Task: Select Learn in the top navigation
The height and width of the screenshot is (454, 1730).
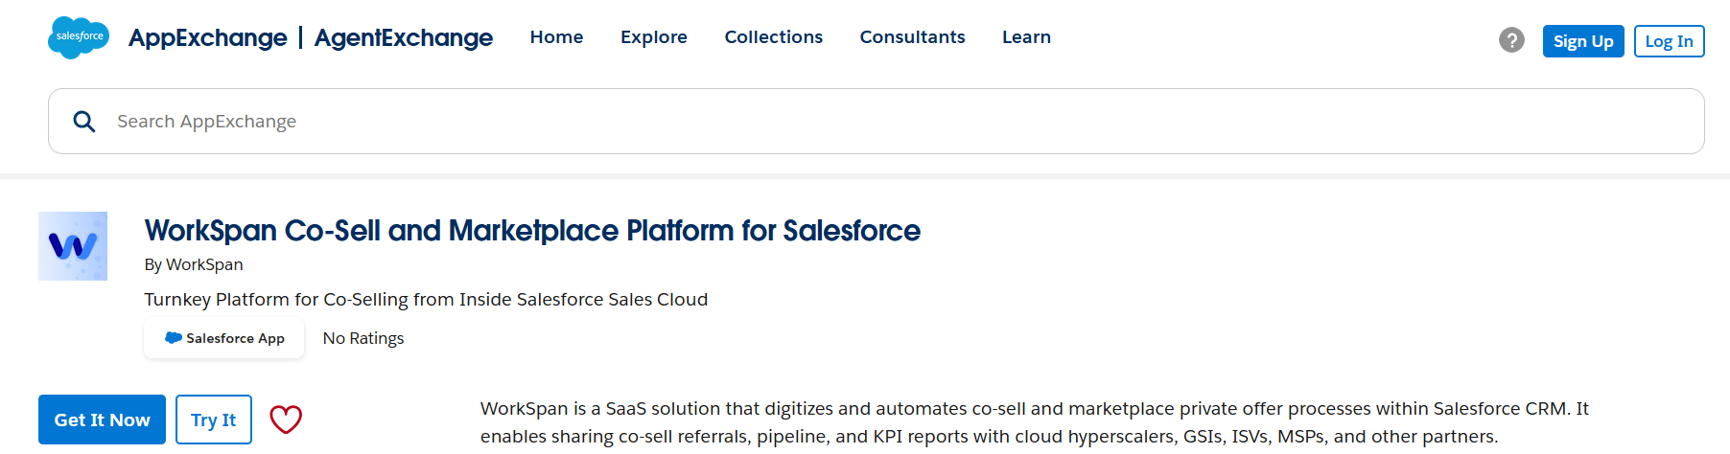Action: pos(1026,37)
